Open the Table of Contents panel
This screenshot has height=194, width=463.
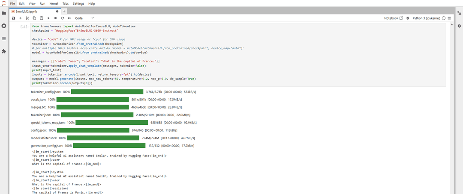pos(4,38)
